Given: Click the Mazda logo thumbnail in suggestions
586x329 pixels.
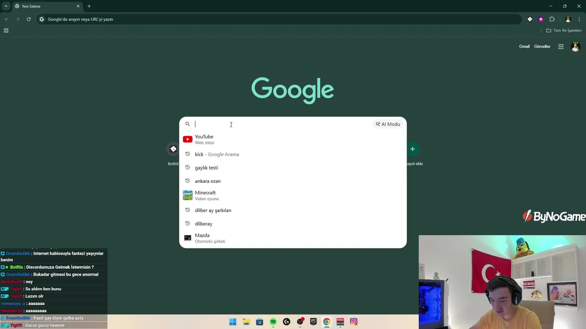Looking at the screenshot, I should [x=188, y=238].
